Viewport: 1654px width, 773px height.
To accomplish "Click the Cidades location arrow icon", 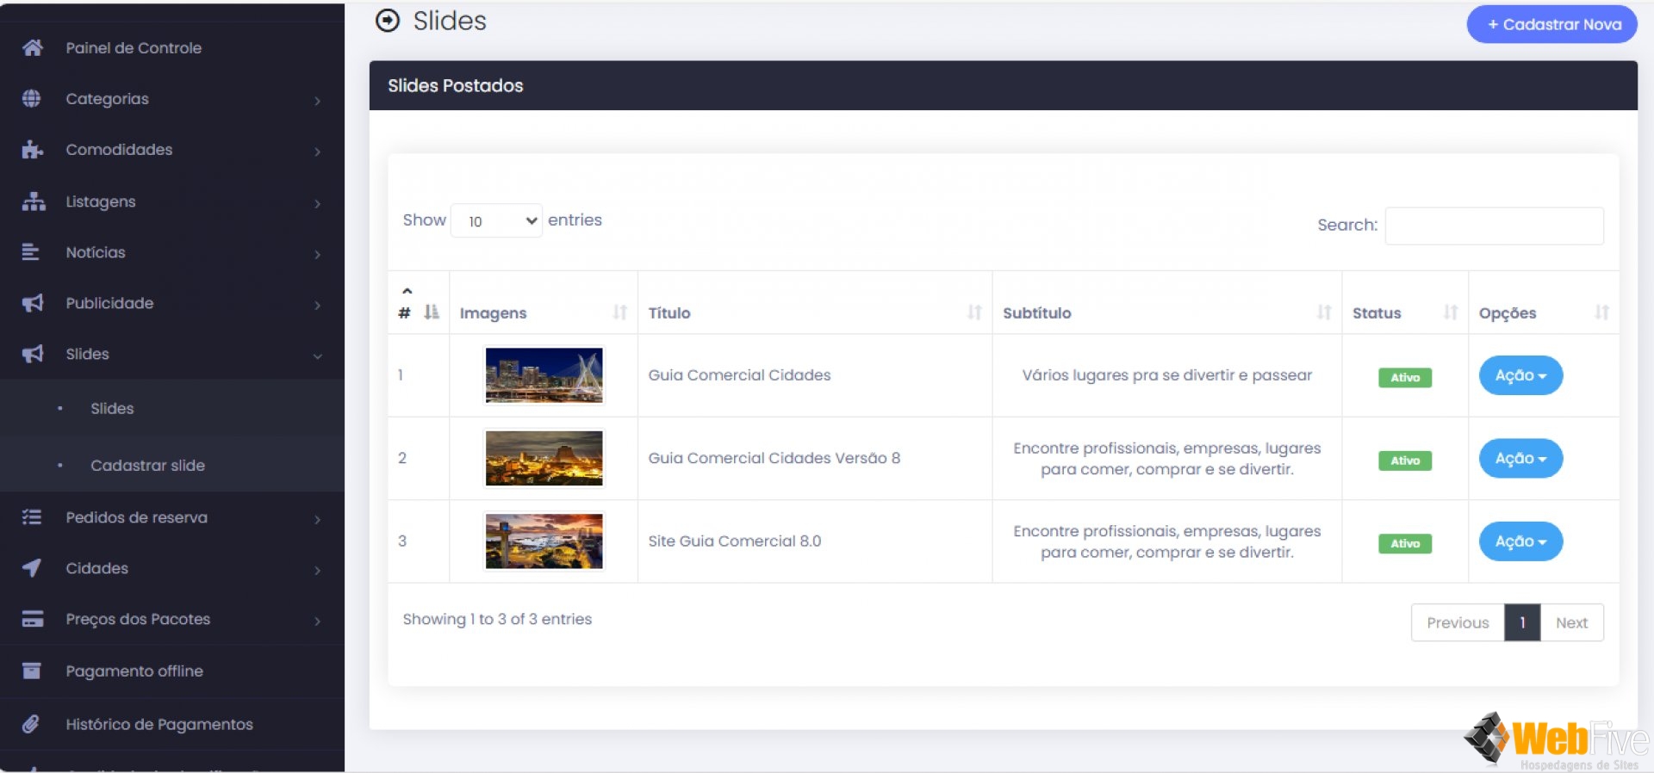I will pos(32,568).
